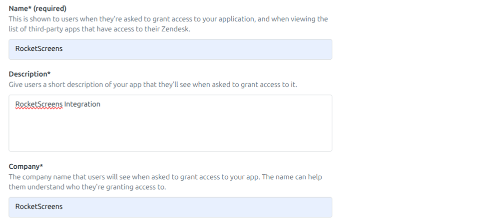The width and height of the screenshot is (487, 223).
Task: Click the "Name* (required)" field label
Action: 37,8
